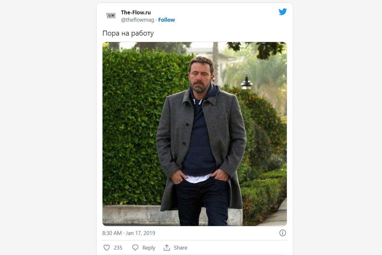This screenshot has height=255, width=382.
Task: Click the share upload arrow icon
Action: pos(167,248)
